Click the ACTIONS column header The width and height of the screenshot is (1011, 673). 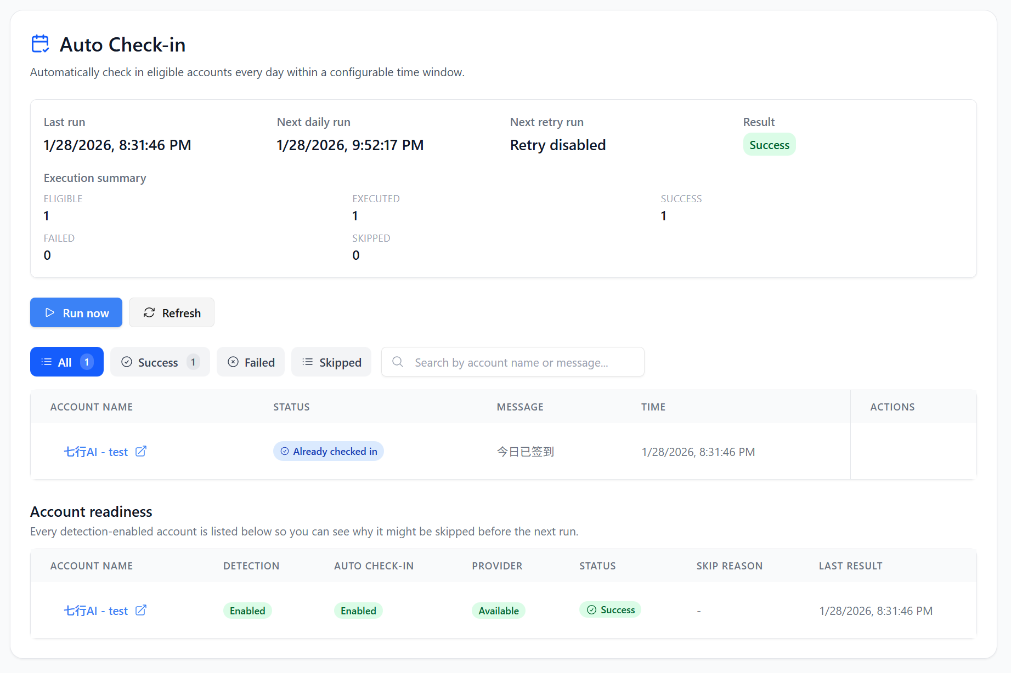pyautogui.click(x=893, y=407)
